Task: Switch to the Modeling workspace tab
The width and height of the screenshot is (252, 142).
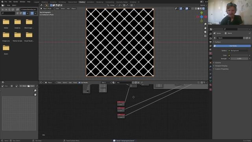Action: pos(44,2)
